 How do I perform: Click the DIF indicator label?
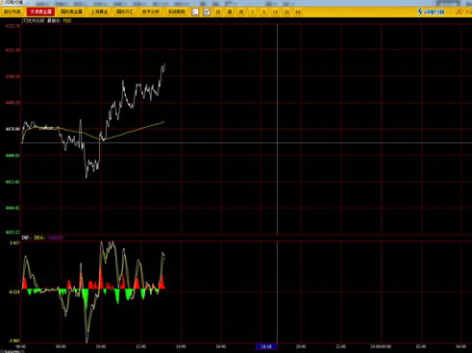coord(26,238)
